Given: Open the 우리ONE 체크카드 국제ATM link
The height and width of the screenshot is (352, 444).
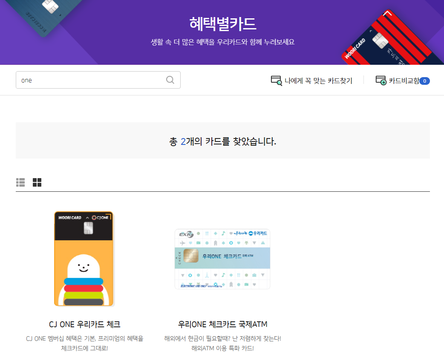Looking at the screenshot, I should point(222,324).
